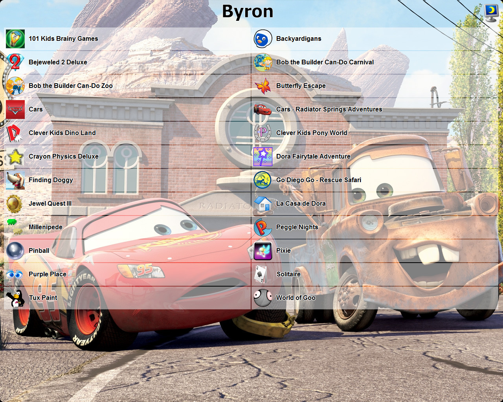Screen dimensions: 503x402
Task: Select the Purple Place title
Action: 48,274
